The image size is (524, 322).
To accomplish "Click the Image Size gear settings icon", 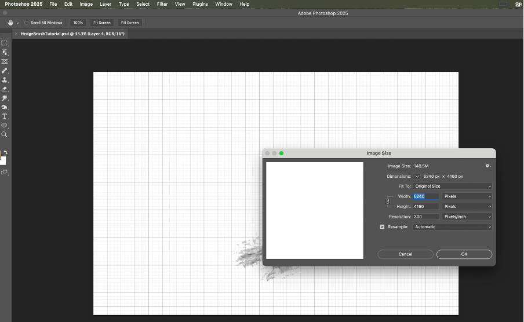I will tap(488, 166).
